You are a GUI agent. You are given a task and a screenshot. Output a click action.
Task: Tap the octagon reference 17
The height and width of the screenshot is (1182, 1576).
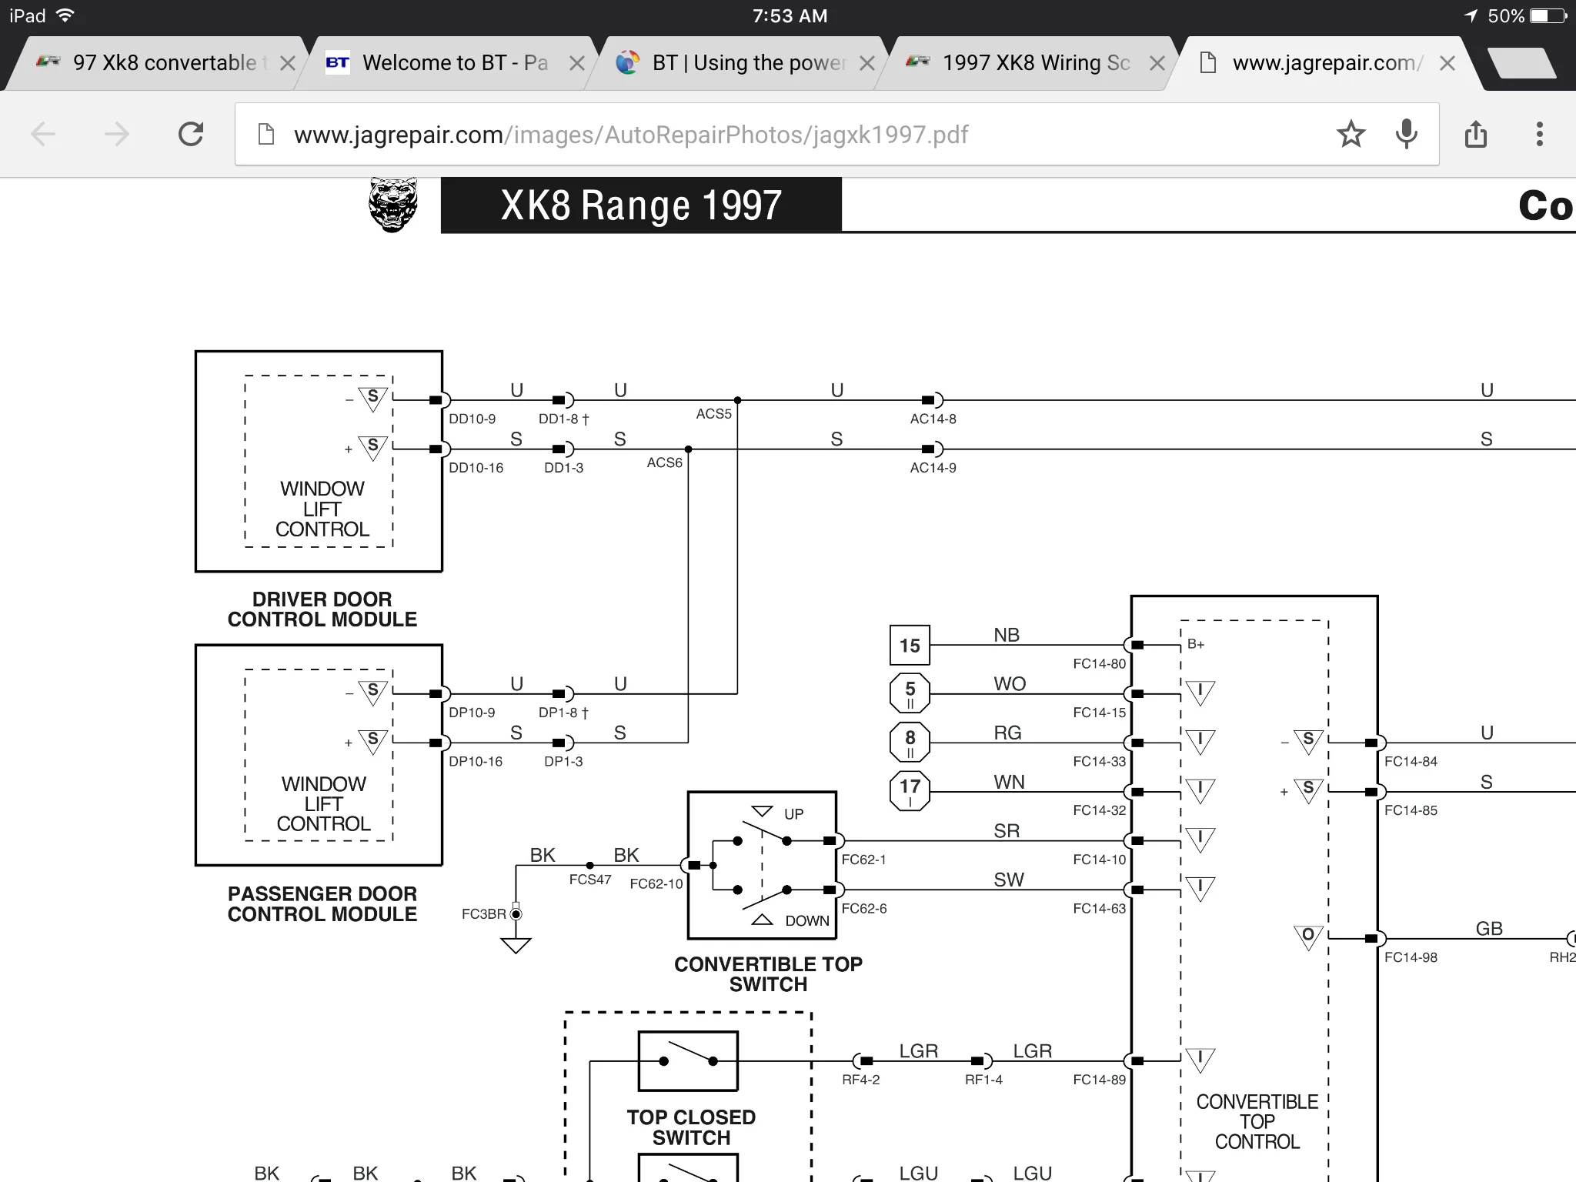[x=910, y=791]
